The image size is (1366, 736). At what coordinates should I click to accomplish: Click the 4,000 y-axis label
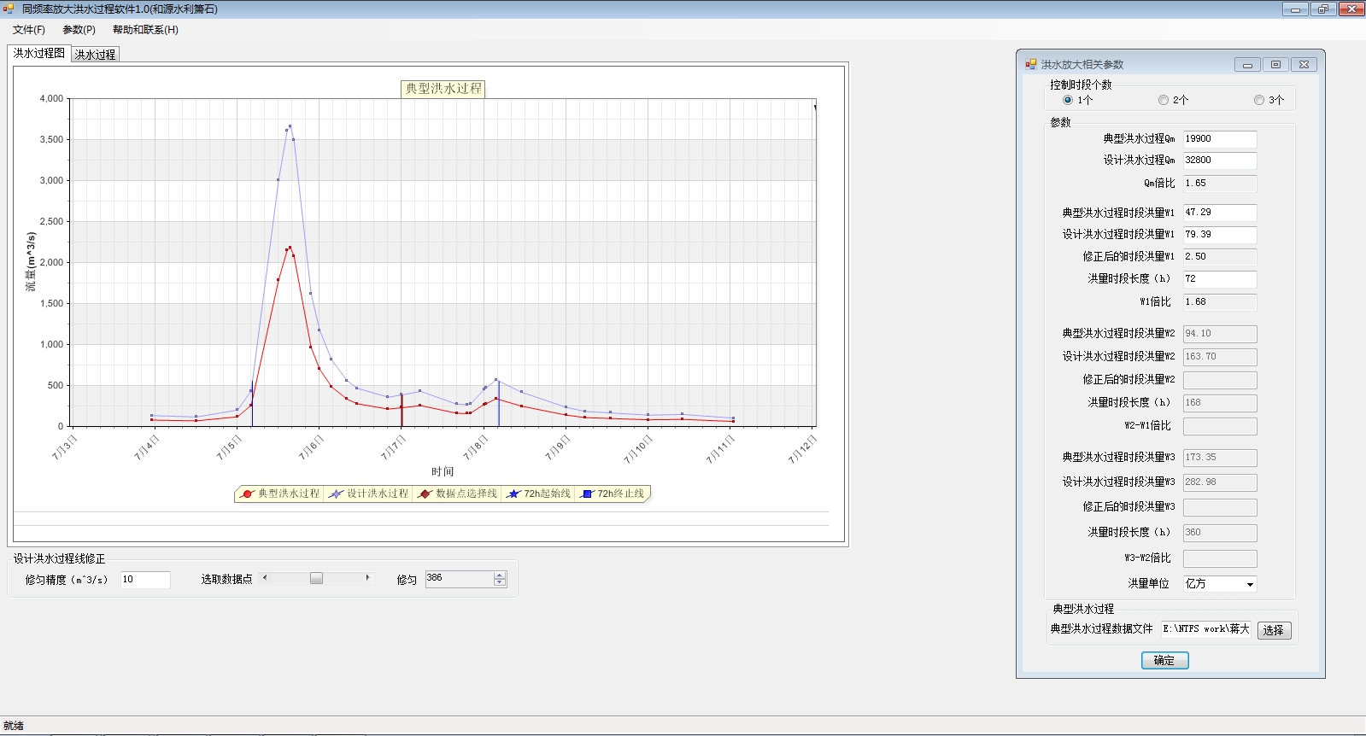(x=51, y=98)
